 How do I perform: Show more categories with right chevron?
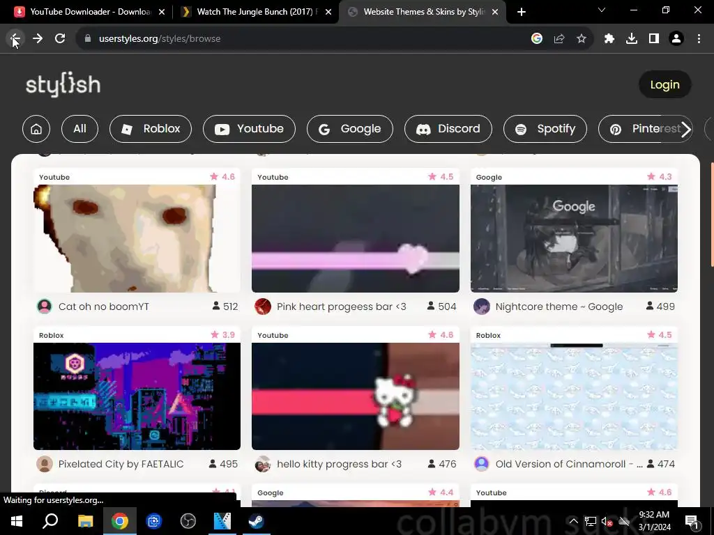point(686,129)
